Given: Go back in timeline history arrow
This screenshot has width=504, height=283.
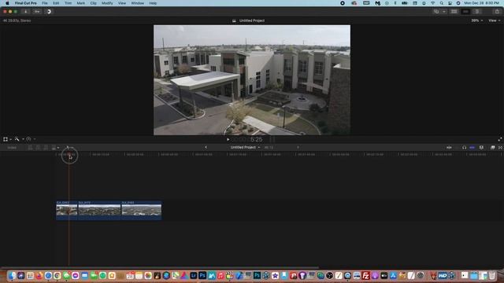Looking at the screenshot, I should click(206, 147).
